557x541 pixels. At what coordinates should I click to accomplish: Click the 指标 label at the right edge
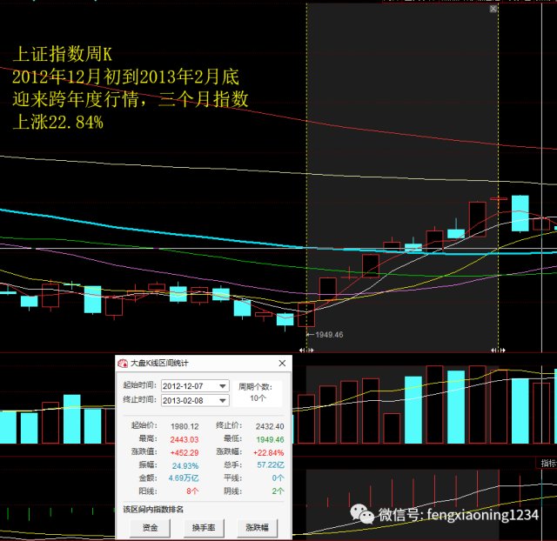[x=548, y=464]
